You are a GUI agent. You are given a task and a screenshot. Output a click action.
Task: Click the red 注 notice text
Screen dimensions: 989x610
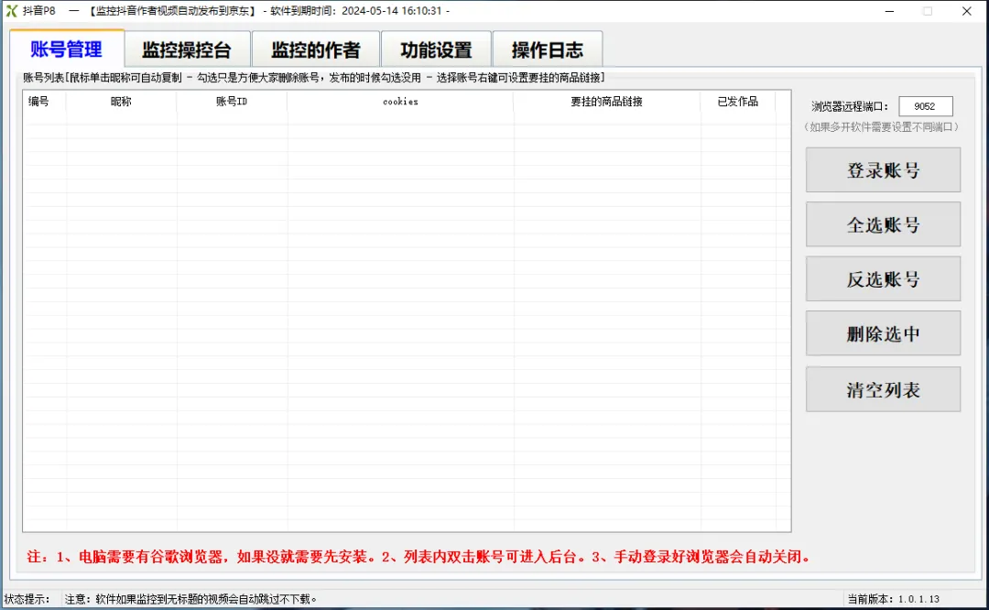[419, 557]
